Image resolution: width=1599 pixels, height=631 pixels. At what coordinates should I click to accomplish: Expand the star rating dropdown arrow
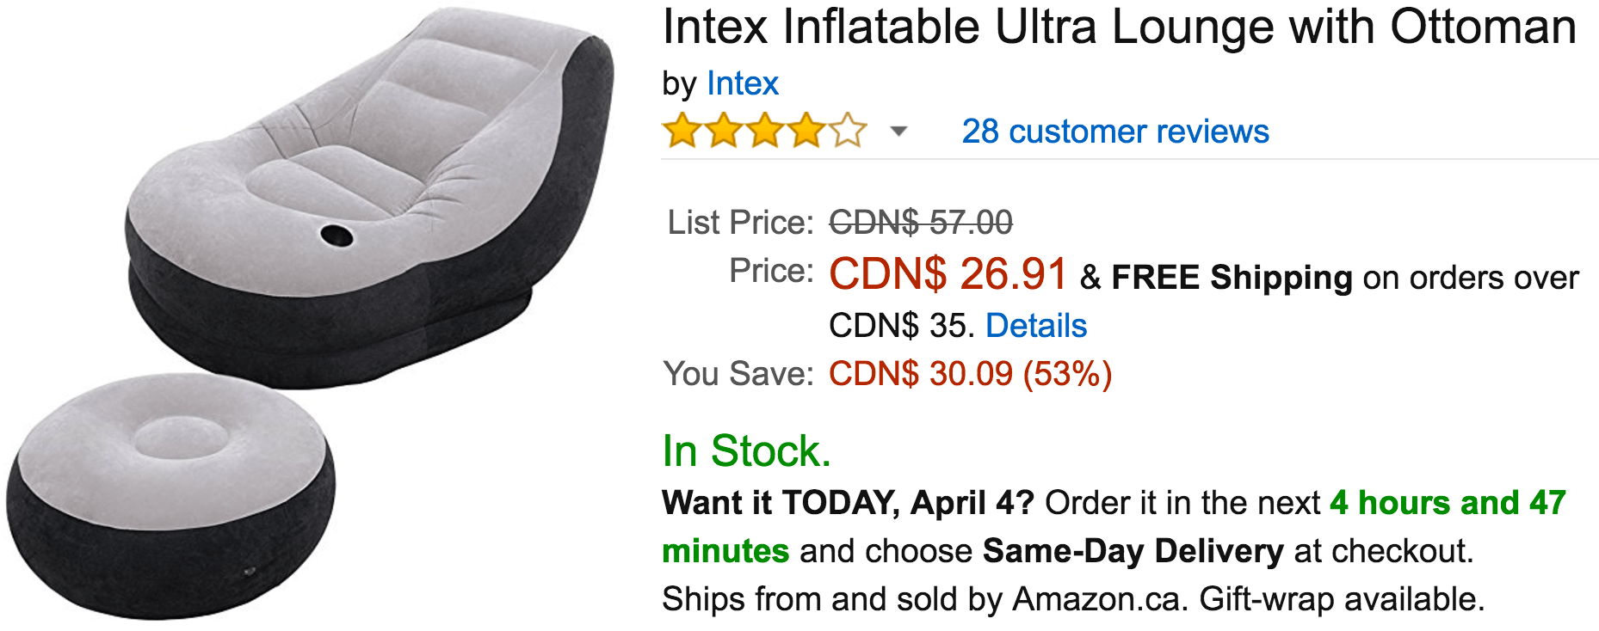tap(898, 132)
